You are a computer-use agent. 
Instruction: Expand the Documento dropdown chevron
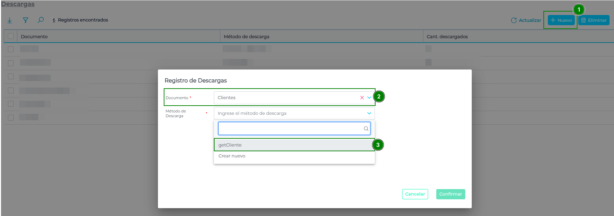tap(369, 98)
